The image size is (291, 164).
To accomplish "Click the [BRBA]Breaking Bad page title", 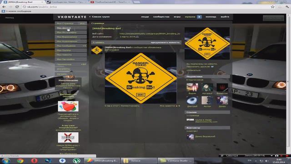I will click(x=106, y=28).
